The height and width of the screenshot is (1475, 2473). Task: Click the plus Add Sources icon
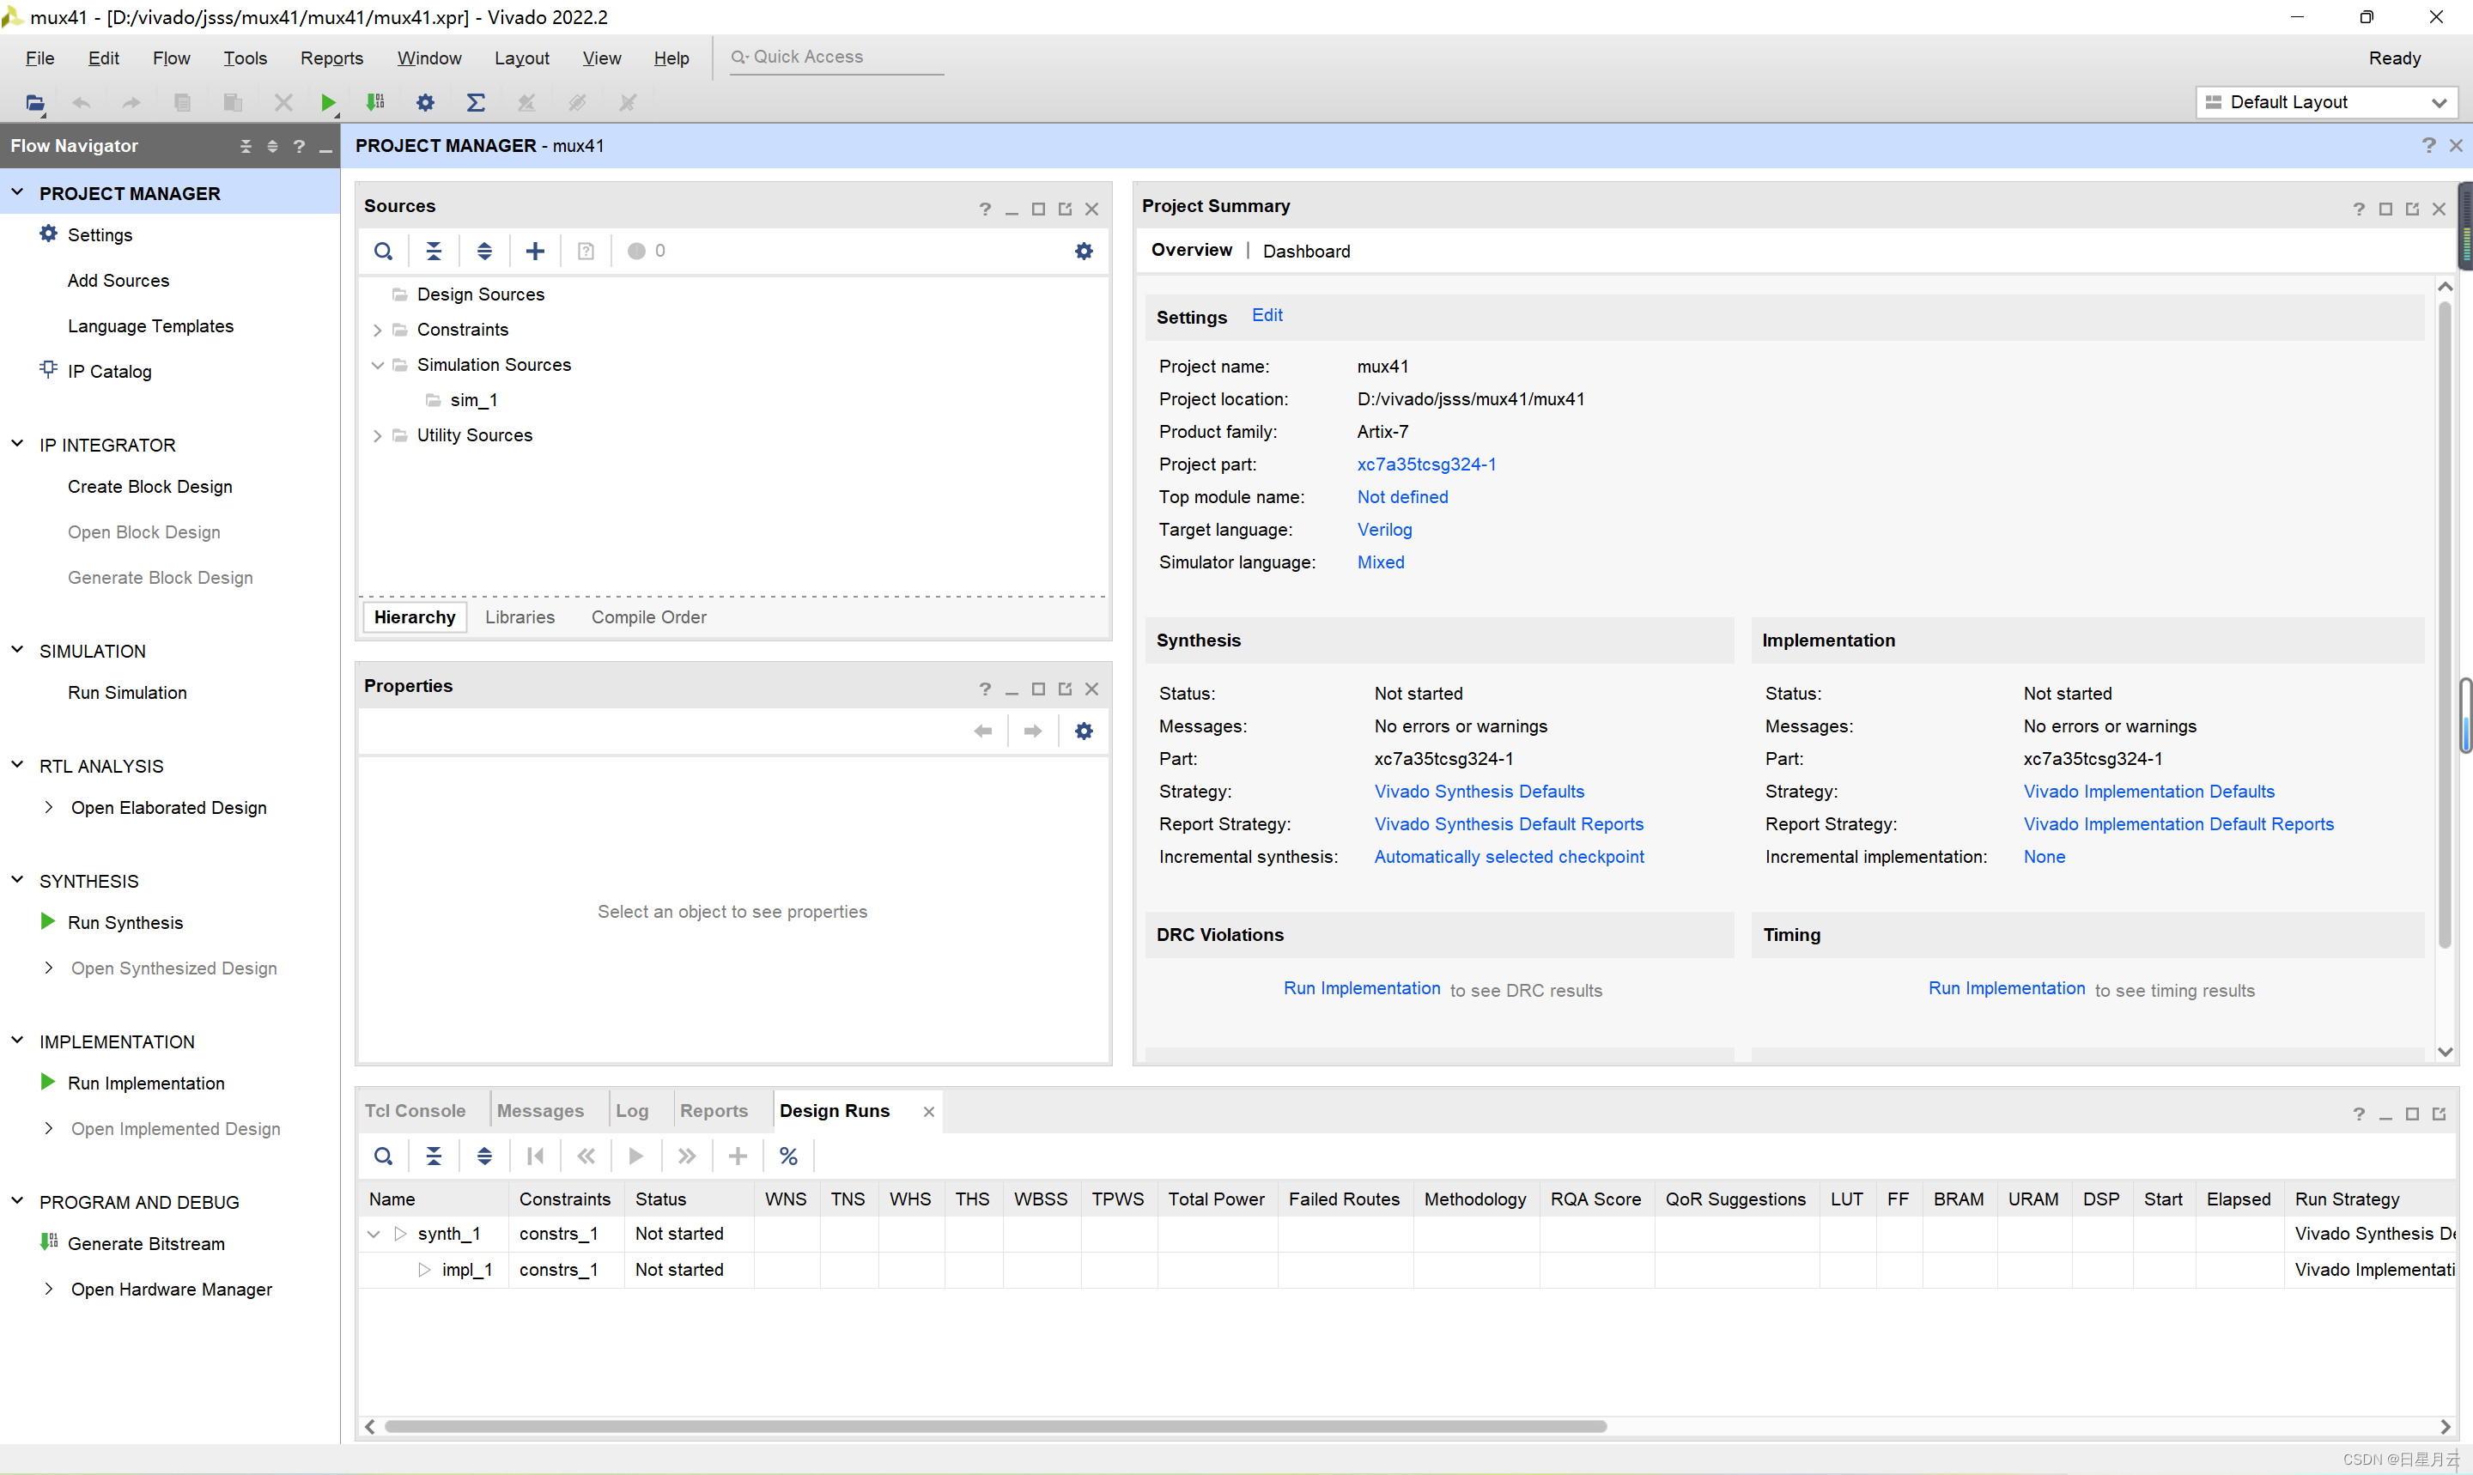coord(535,252)
